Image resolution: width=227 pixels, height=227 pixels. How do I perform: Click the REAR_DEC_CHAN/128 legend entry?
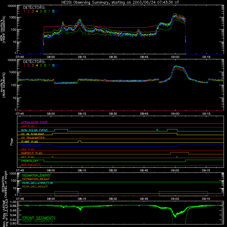pos(37,183)
